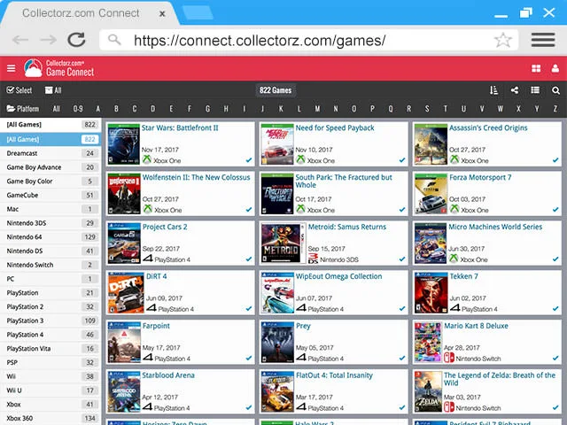Open the Mario Kart 8 Deluxe link

(476, 326)
